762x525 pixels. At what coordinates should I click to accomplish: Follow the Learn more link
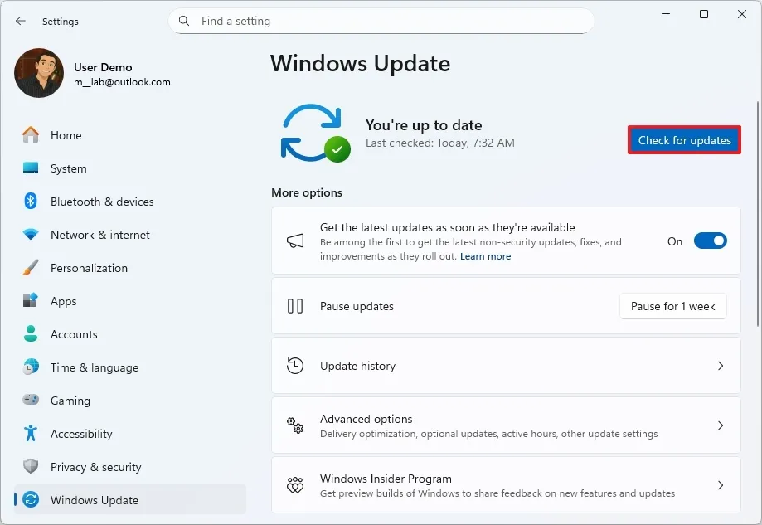(x=485, y=255)
